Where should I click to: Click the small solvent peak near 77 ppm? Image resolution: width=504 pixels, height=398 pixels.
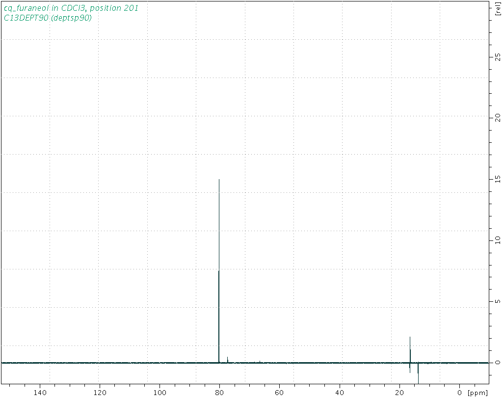[228, 359]
